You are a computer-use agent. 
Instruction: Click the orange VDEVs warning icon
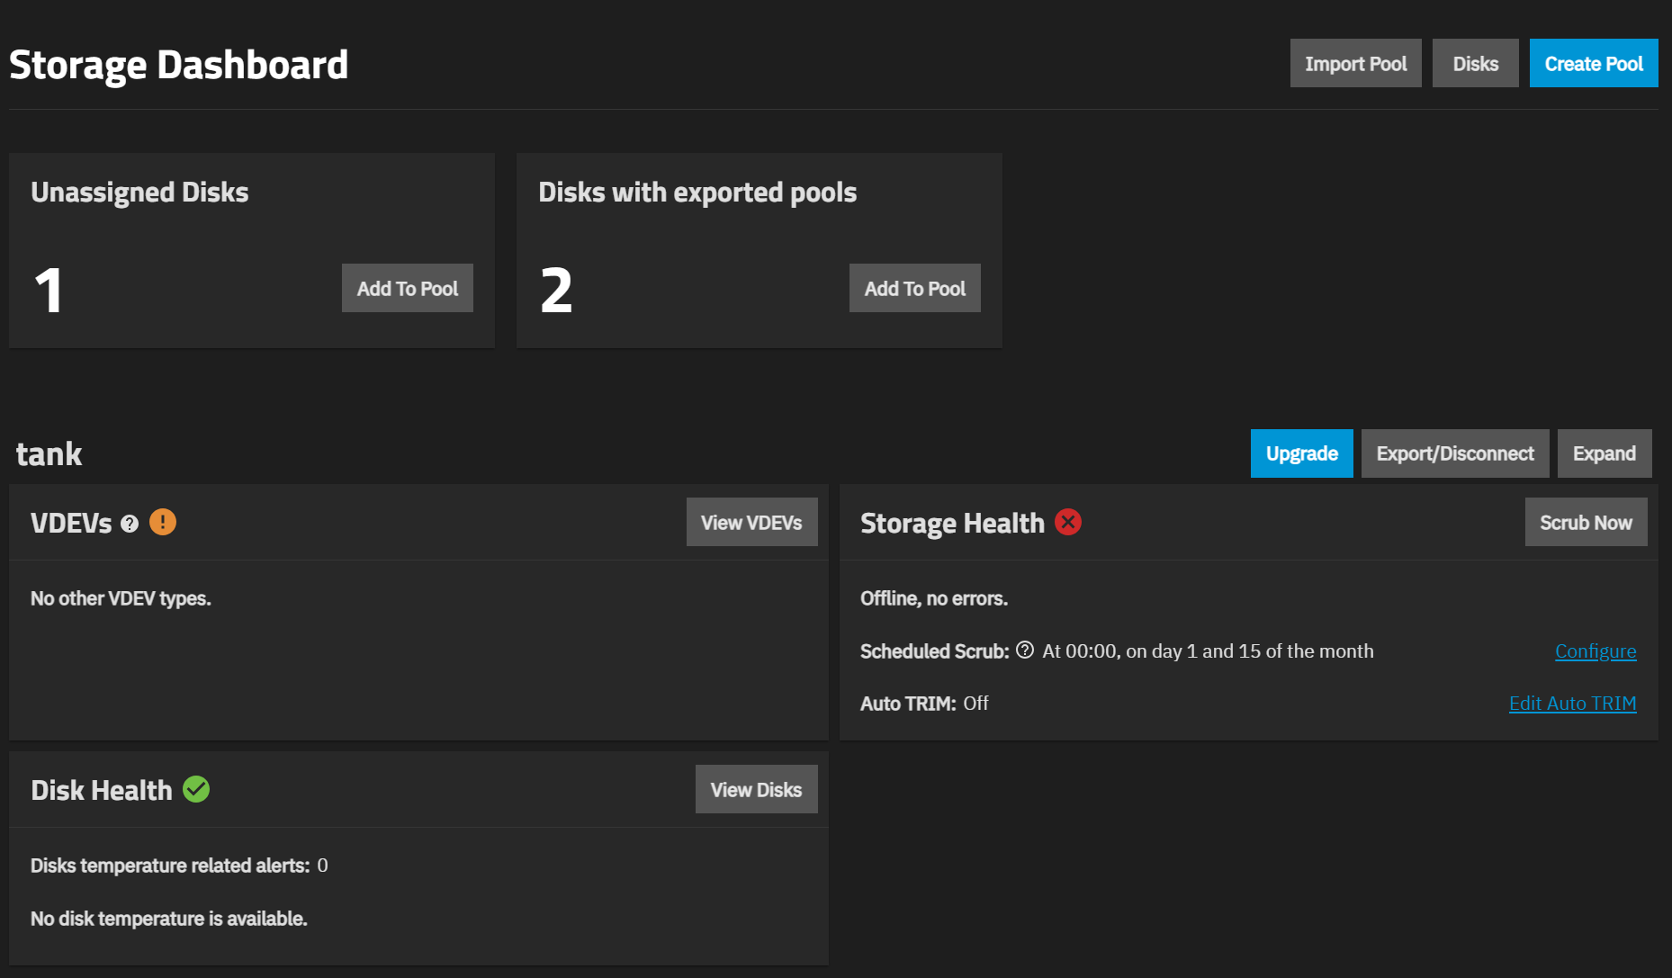(x=163, y=522)
